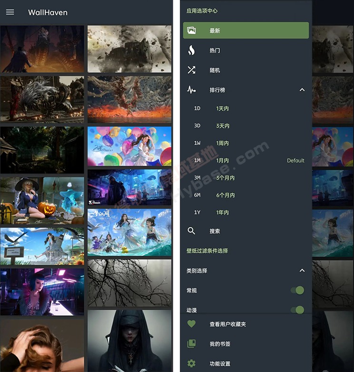
Task: Click the 最新 gallery icon
Action: (x=191, y=30)
